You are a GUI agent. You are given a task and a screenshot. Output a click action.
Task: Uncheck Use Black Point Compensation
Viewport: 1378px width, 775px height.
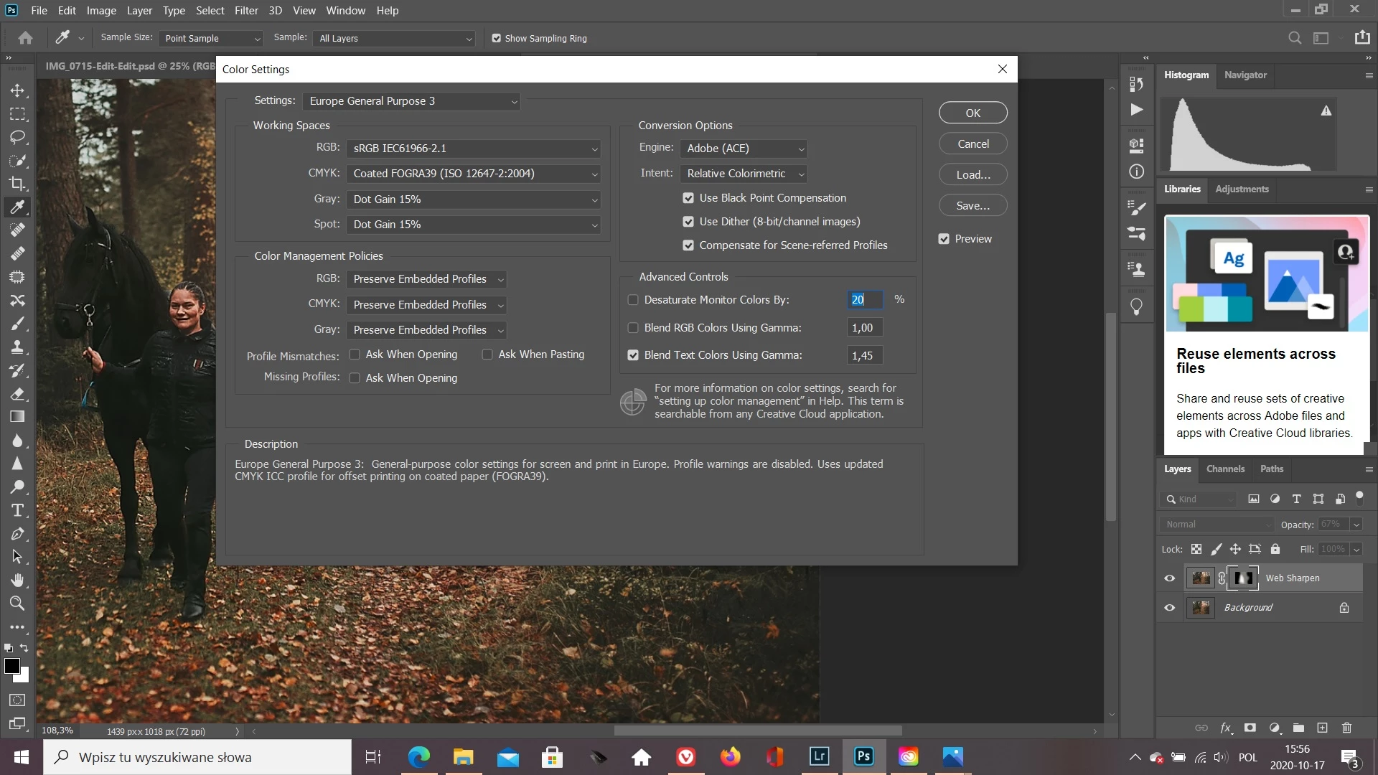pos(688,198)
